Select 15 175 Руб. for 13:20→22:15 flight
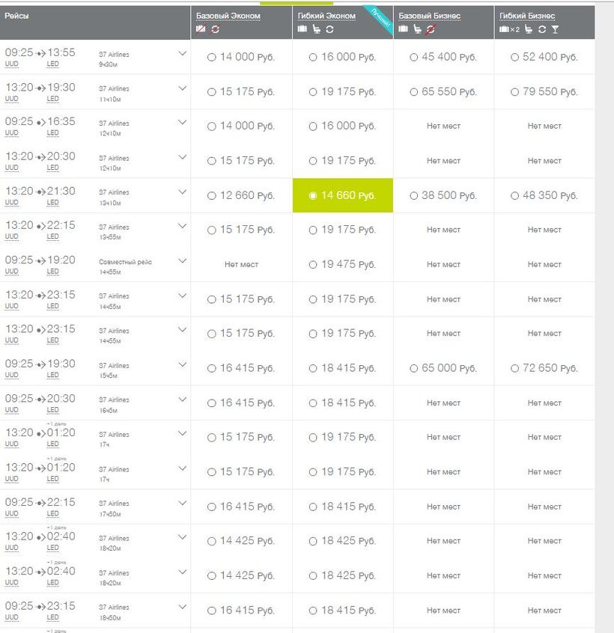The height and width of the screenshot is (633, 614). 212,230
